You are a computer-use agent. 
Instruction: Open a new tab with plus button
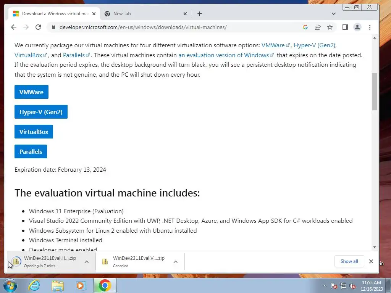pyautogui.click(x=199, y=14)
